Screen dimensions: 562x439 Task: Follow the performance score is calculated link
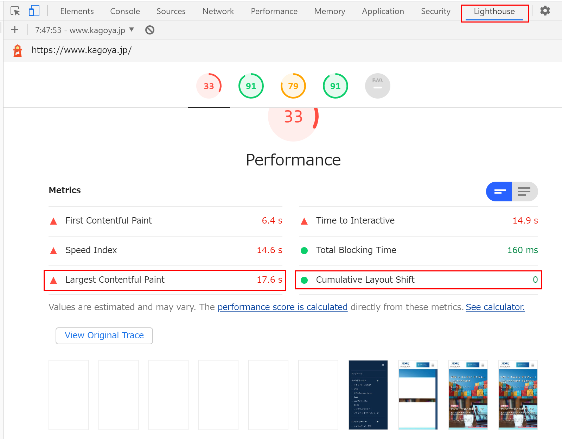coord(282,307)
